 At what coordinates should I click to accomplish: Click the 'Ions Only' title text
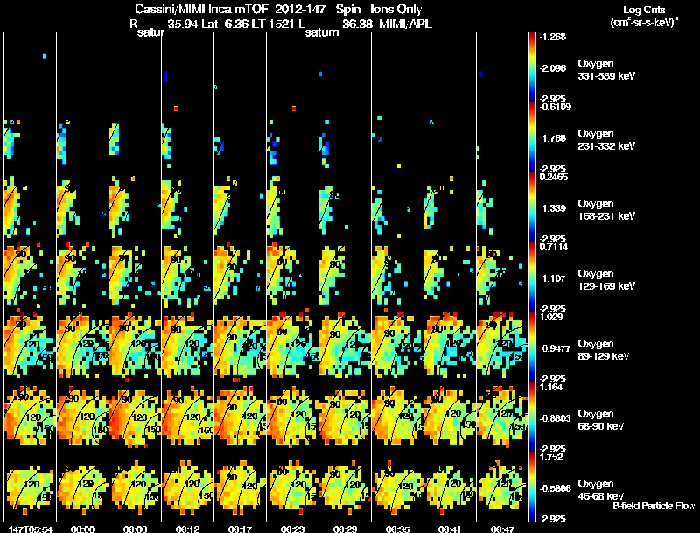pyautogui.click(x=396, y=9)
